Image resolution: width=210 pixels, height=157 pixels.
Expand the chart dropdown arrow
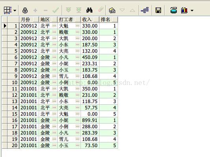tap(192, 10)
